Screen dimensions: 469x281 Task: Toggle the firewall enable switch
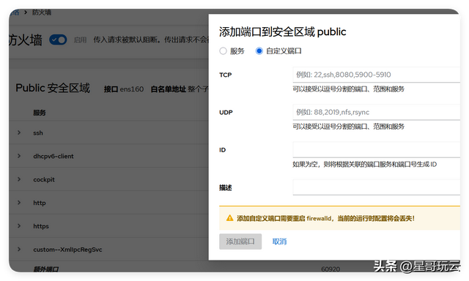coord(58,40)
